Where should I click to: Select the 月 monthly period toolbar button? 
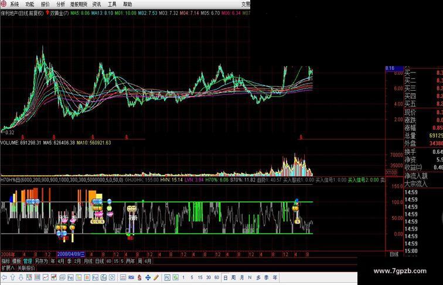point(242,277)
